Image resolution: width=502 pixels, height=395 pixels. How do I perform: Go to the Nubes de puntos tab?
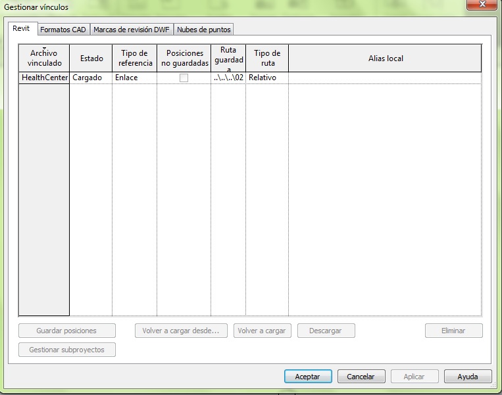[204, 30]
